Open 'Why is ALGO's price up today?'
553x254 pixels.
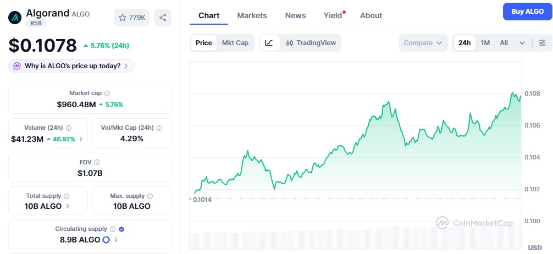(71, 66)
